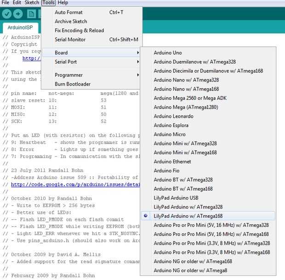Expand the Programmer submenu
Image resolution: width=285 pixels, height=280 pixels.
91,75
